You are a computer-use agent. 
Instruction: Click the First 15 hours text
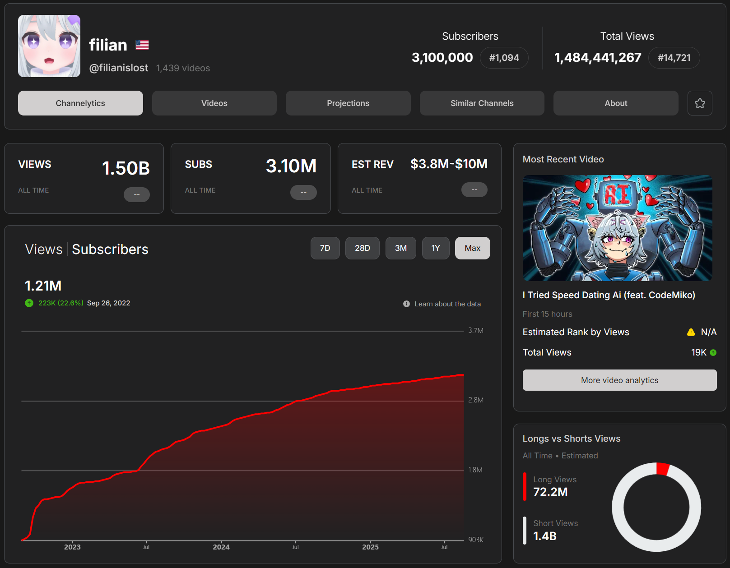pos(547,314)
